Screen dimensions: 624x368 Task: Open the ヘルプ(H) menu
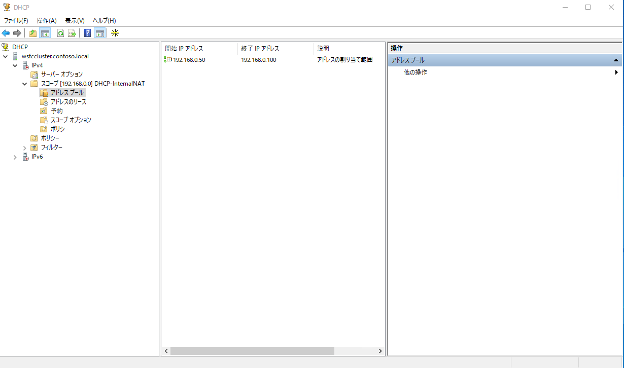click(x=105, y=21)
